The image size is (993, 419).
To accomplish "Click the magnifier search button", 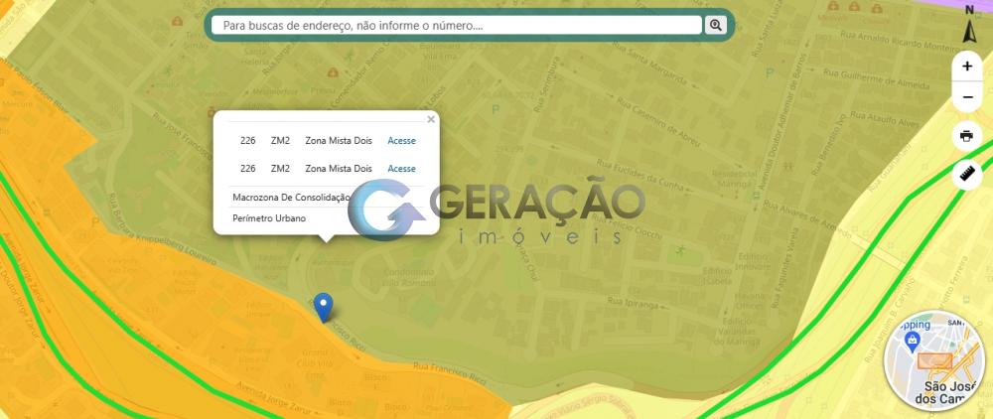I will pos(715,25).
